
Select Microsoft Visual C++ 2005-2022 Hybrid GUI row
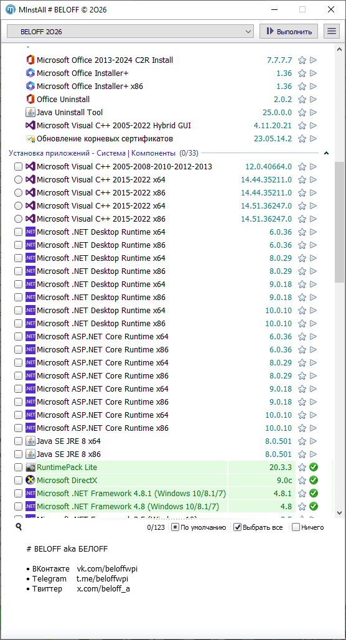point(114,126)
